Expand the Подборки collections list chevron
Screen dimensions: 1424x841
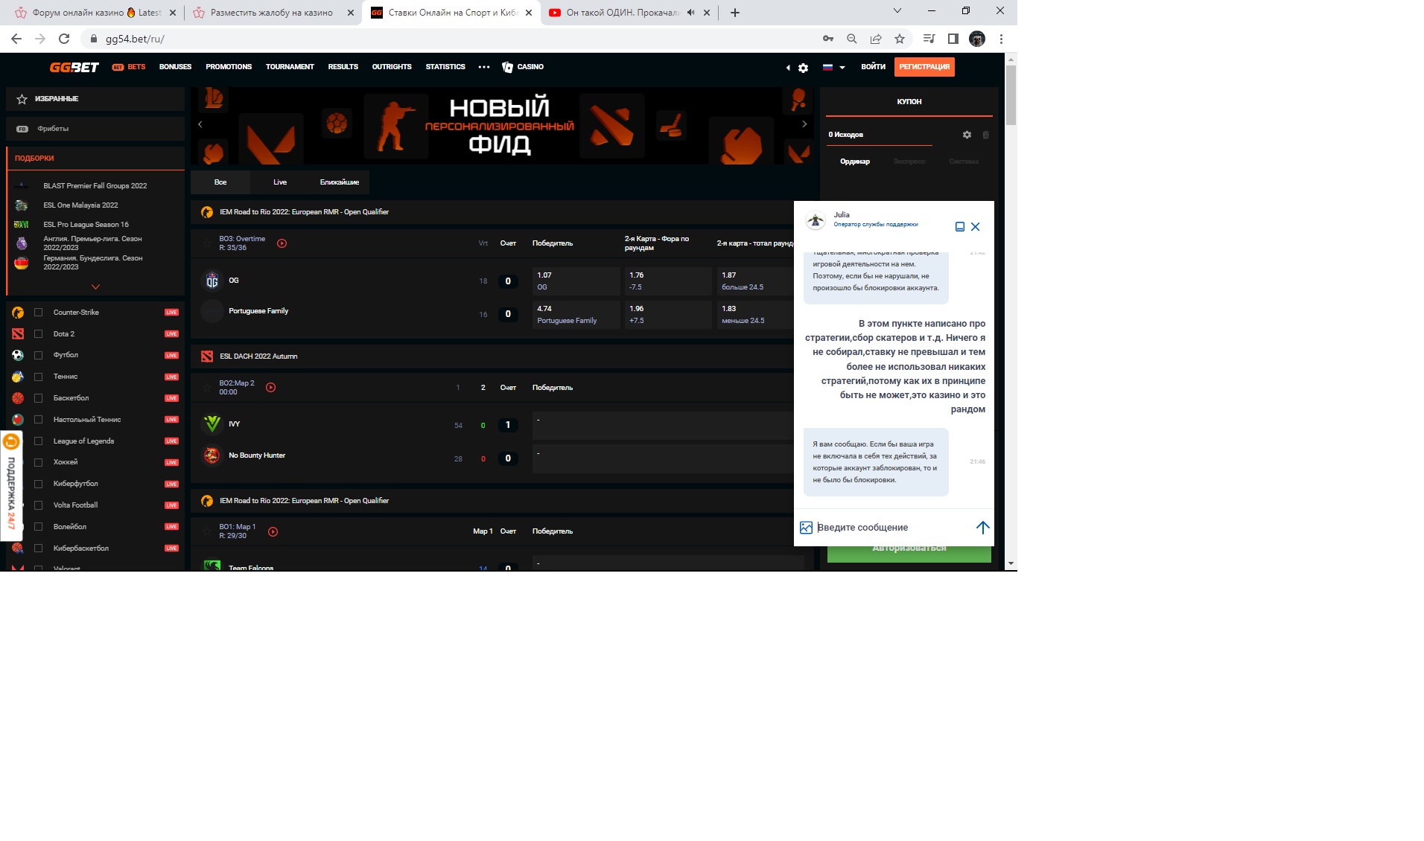[x=95, y=287]
